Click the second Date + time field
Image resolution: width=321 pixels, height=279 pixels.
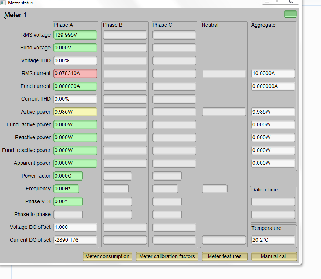tap(273, 214)
